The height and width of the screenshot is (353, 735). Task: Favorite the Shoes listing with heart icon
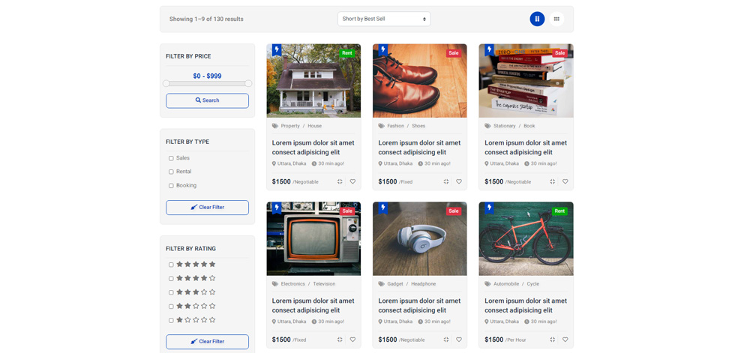459,181
